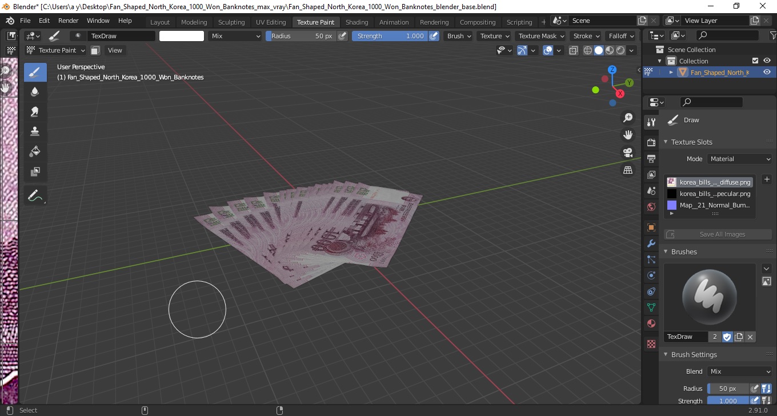The height and width of the screenshot is (416, 777).
Task: Open the Texture popover
Action: (x=494, y=36)
